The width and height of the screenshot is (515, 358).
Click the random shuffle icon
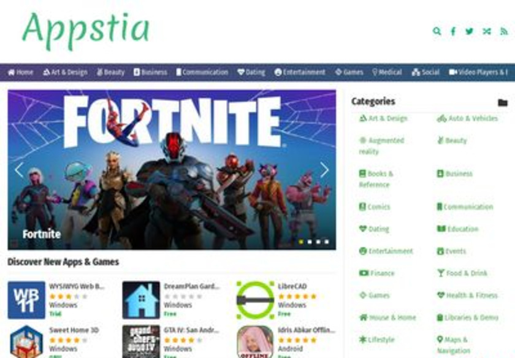click(487, 31)
